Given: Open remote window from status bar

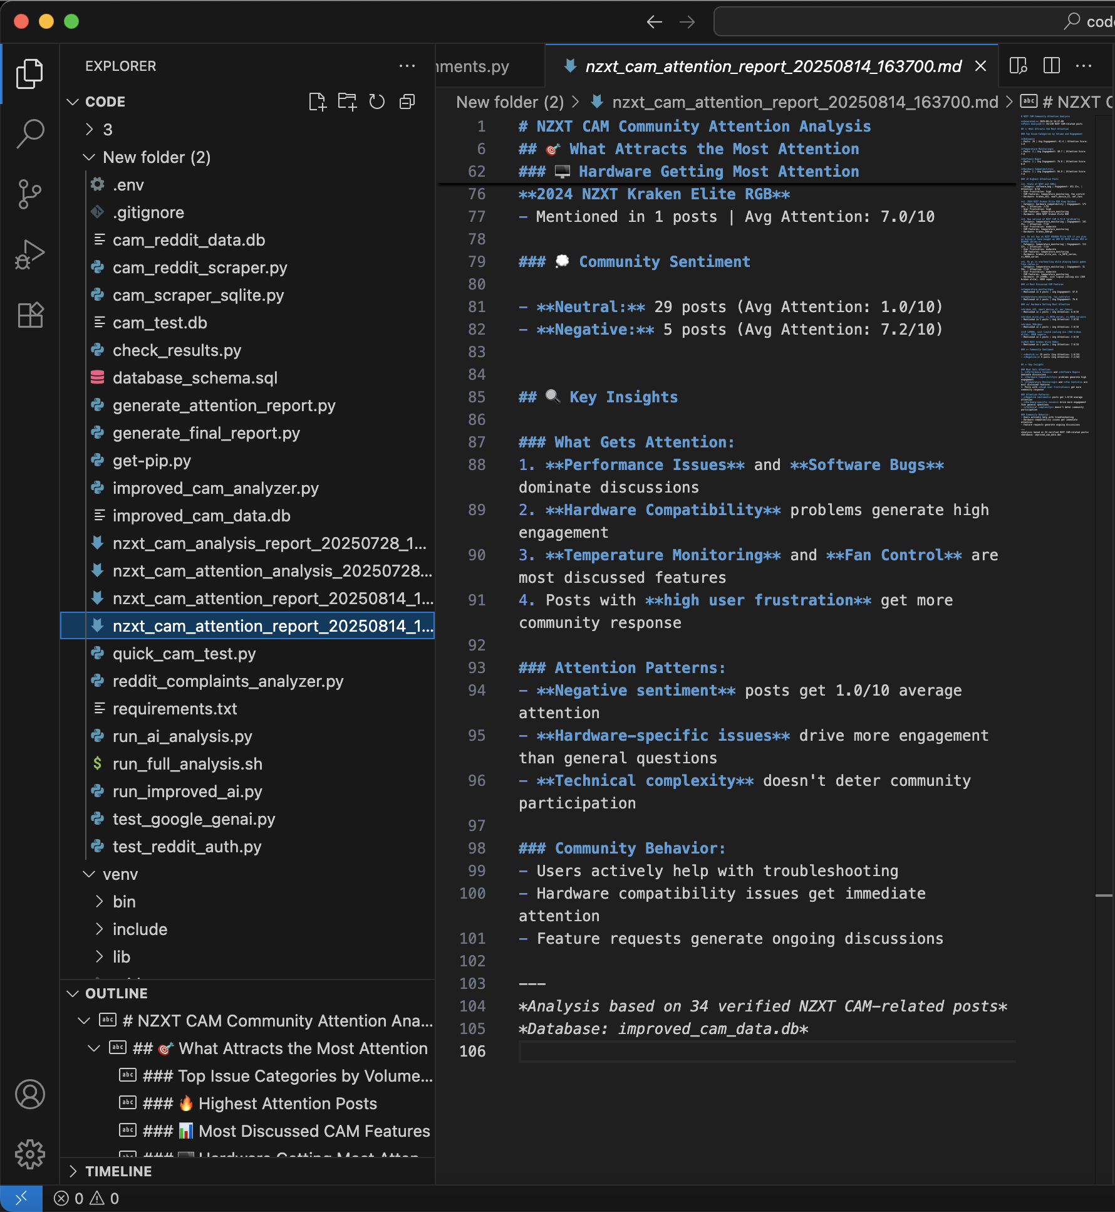Looking at the screenshot, I should click(21, 1198).
